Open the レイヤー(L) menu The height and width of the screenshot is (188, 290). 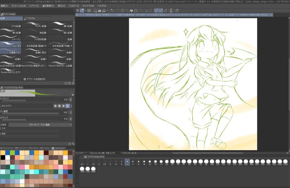pos(34,6)
